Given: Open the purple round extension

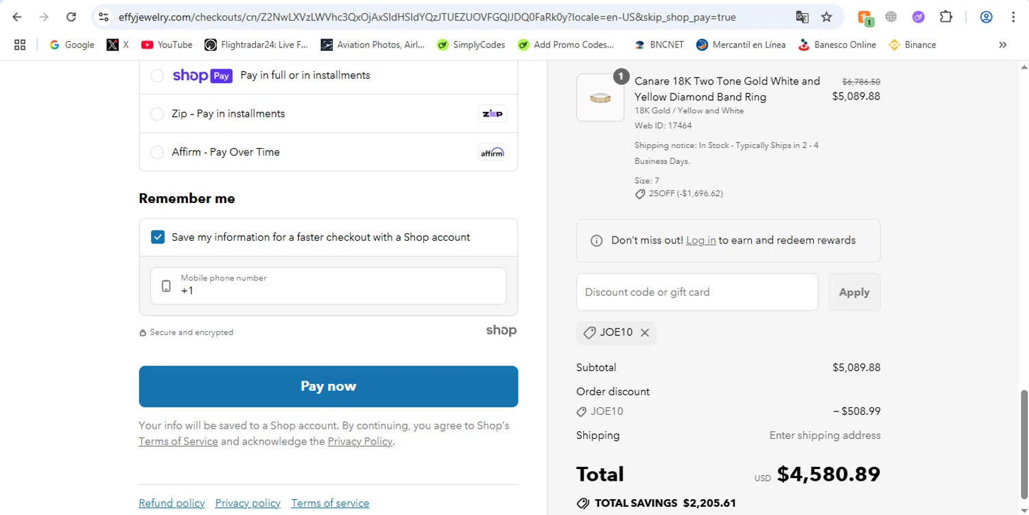Looking at the screenshot, I should coord(919,17).
